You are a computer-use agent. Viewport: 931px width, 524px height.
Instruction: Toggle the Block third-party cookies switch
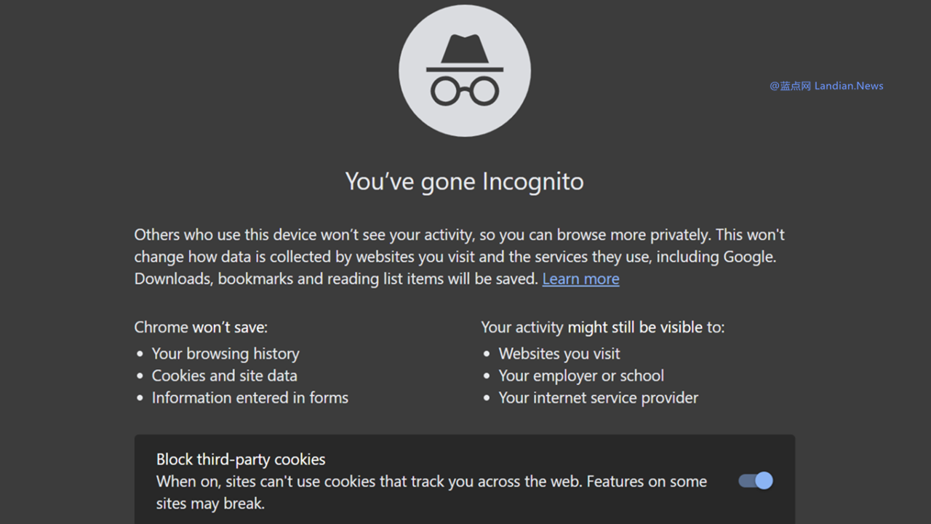click(756, 481)
